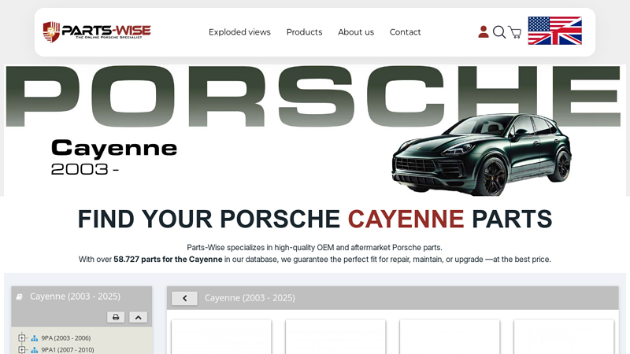This screenshot has width=630, height=354.
Task: Open the user account icon
Action: click(x=484, y=31)
